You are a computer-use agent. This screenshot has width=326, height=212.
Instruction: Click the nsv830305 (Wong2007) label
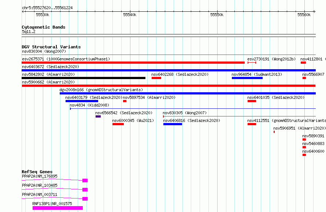click(x=185, y=113)
